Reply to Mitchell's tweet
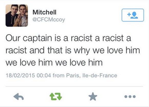The width and height of the screenshot is (149, 107). tap(18, 97)
